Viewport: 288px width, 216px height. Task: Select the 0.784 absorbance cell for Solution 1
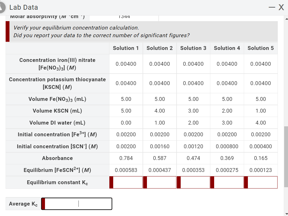tap(126, 158)
